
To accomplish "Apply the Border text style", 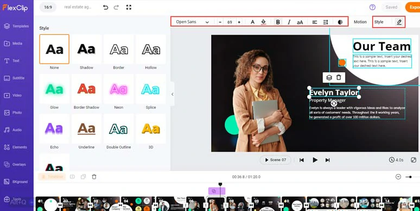I will pyautogui.click(x=119, y=49).
